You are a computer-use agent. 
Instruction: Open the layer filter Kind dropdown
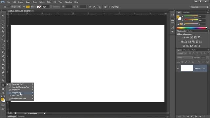pos(182,53)
